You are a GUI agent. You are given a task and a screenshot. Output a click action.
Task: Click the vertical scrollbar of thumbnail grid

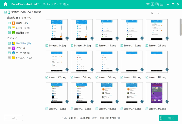coord(180,27)
